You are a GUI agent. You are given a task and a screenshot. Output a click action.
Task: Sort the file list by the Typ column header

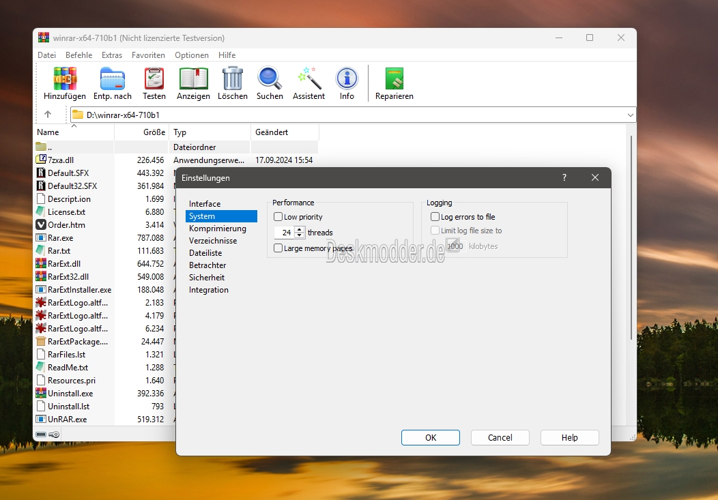tap(210, 132)
